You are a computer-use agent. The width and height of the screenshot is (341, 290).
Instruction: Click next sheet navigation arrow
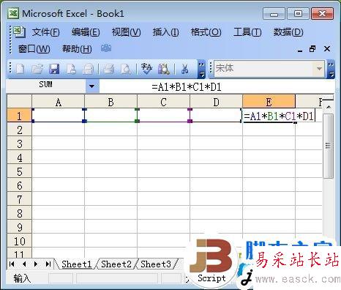point(36,264)
